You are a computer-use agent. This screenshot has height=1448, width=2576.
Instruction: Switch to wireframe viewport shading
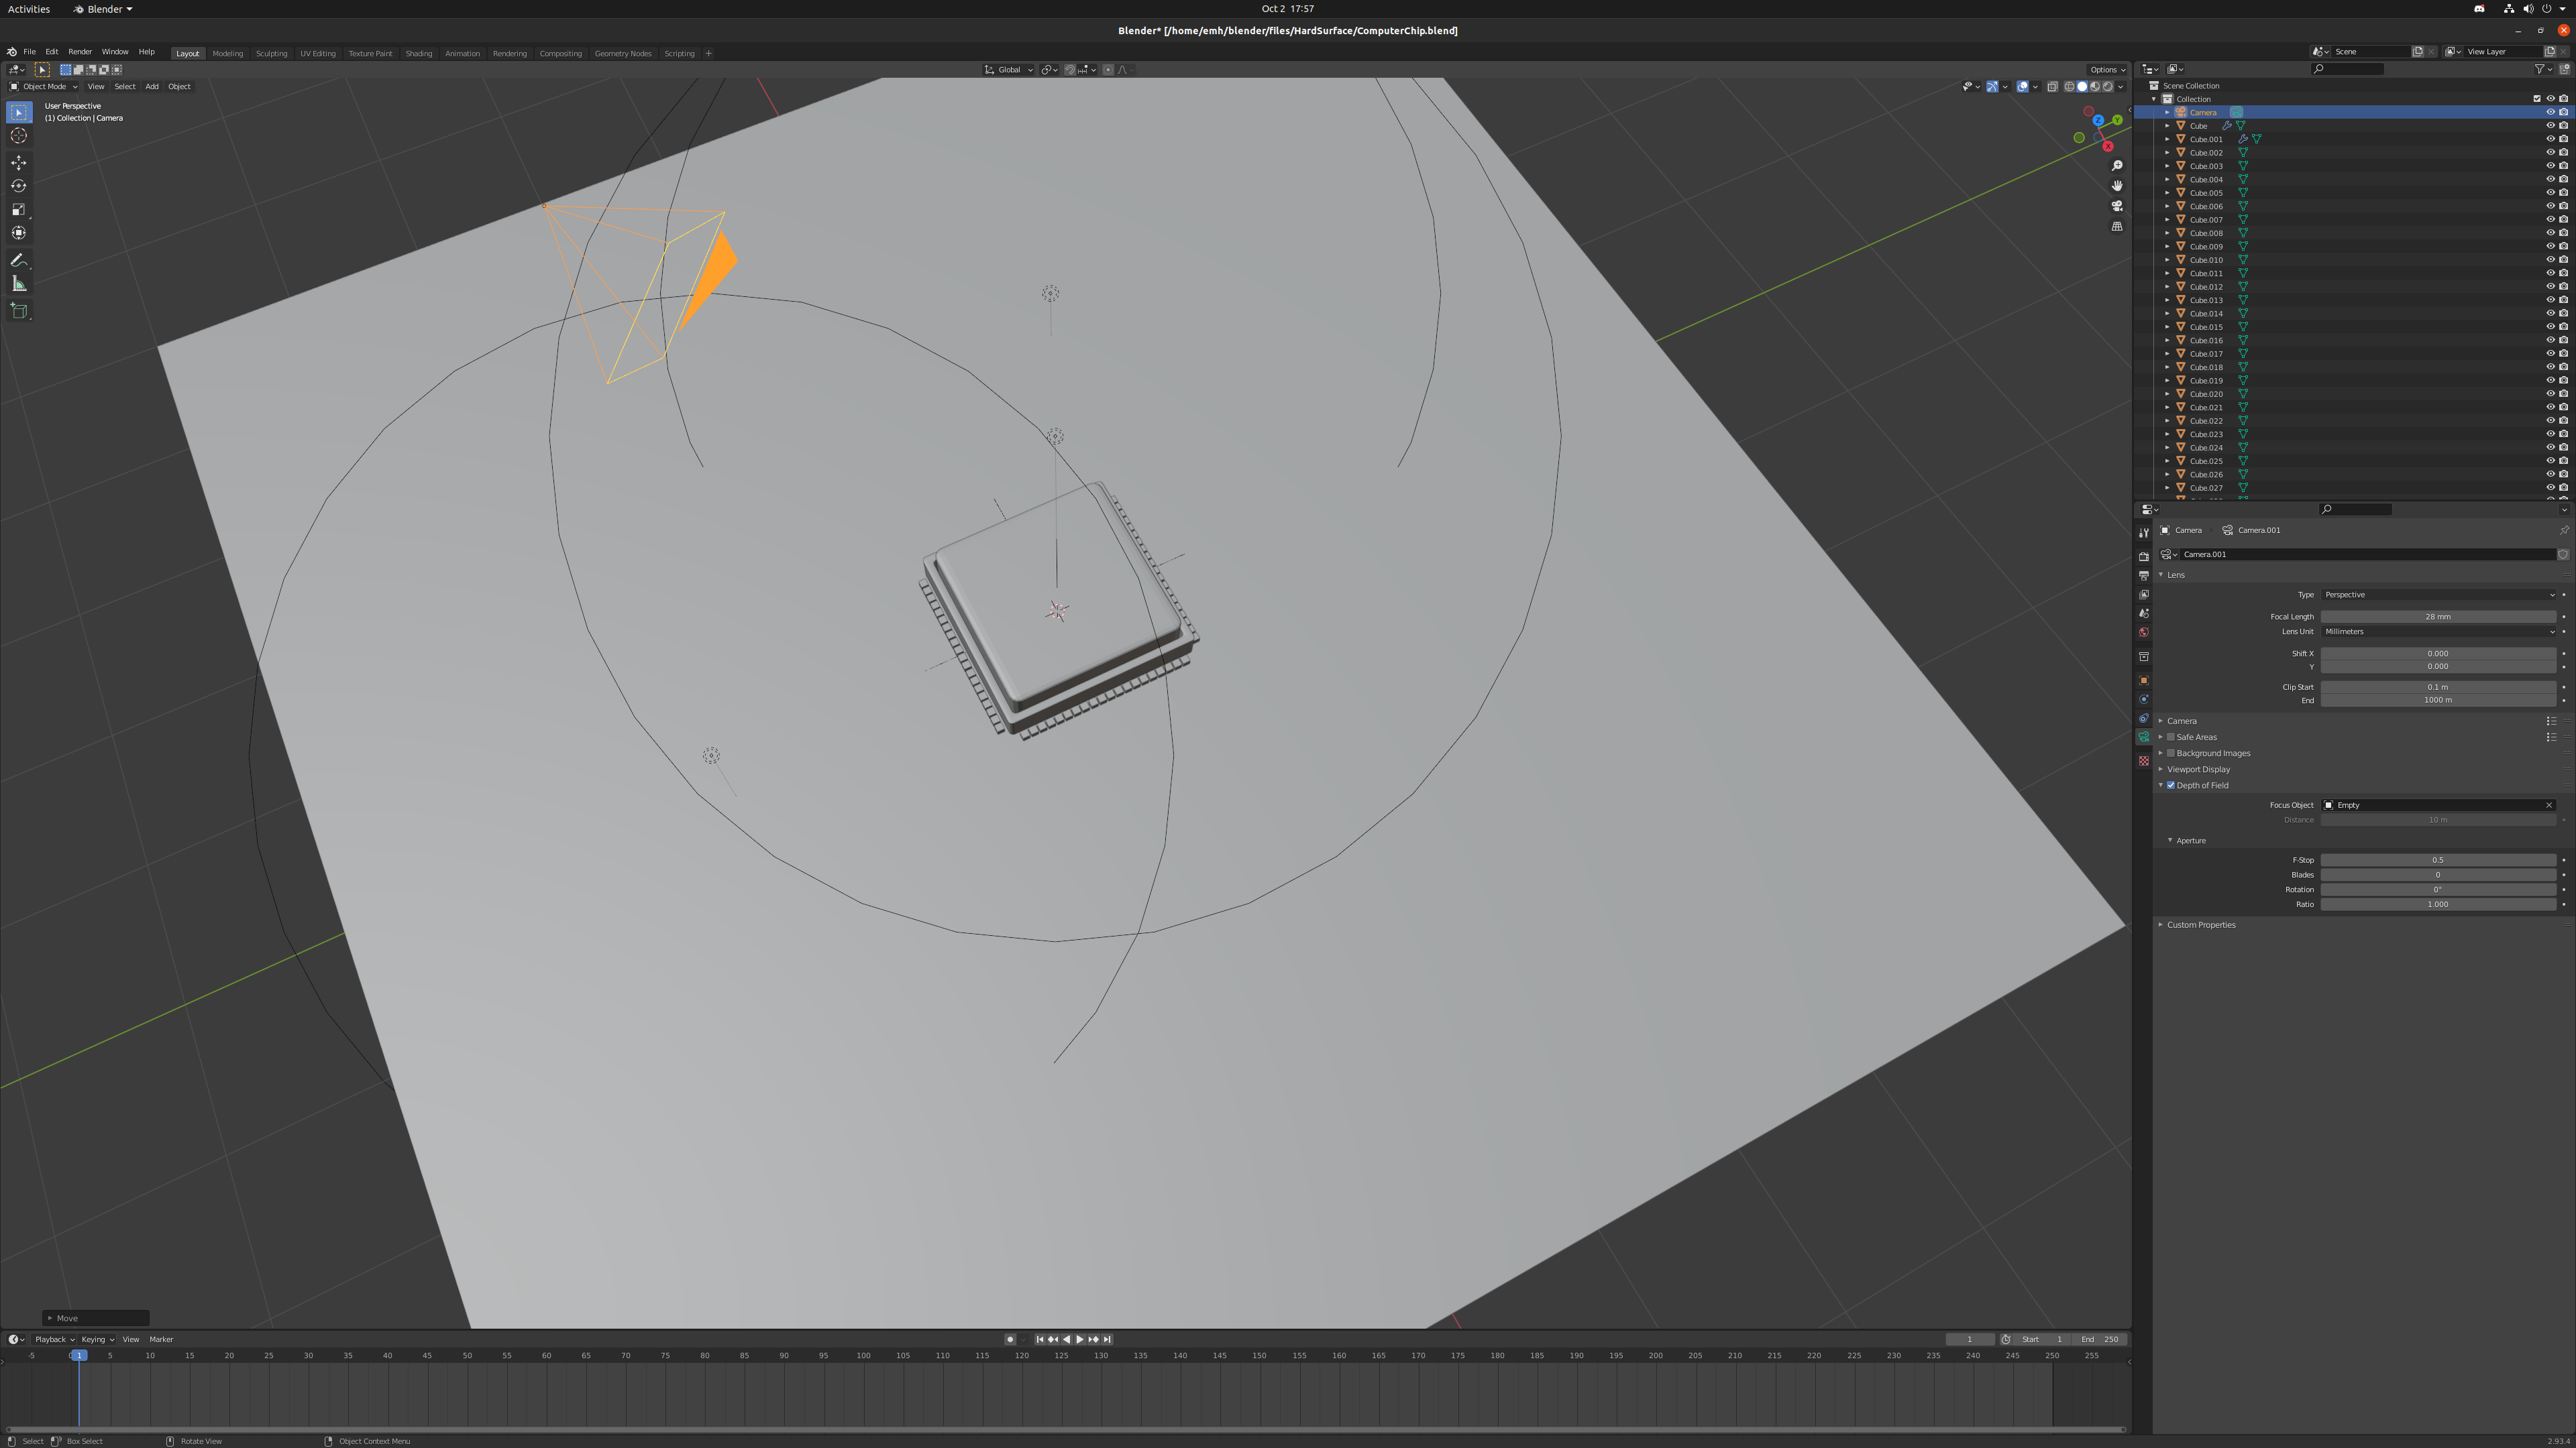coord(2069,86)
